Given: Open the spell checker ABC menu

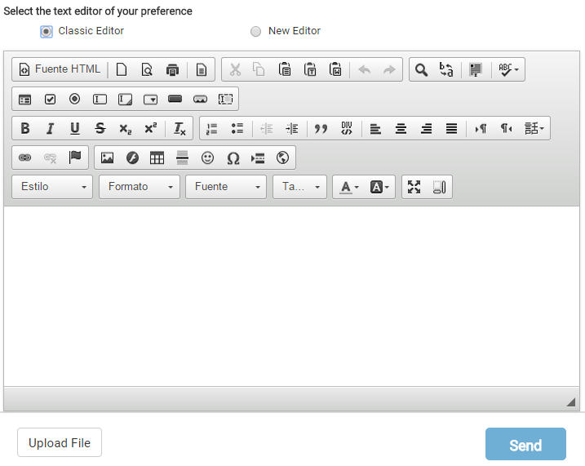Looking at the screenshot, I should tap(510, 69).
